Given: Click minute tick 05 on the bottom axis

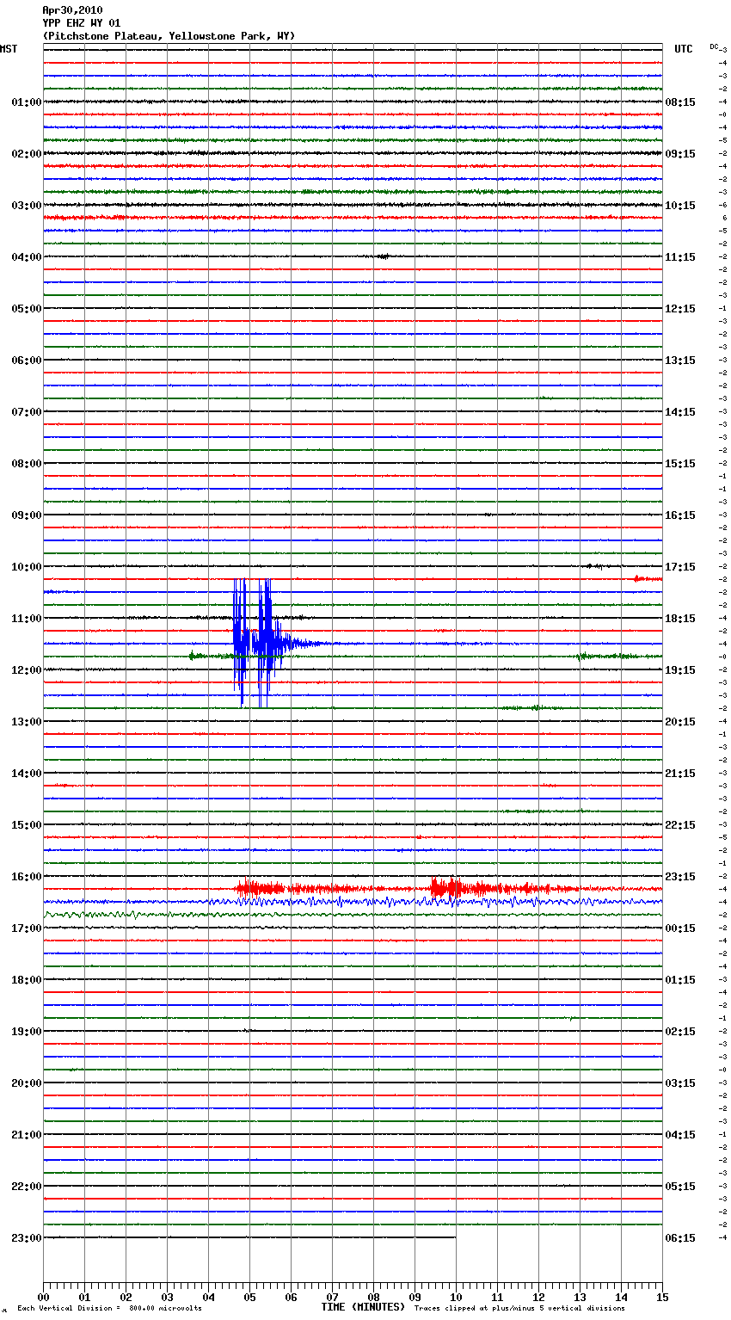Looking at the screenshot, I should pyautogui.click(x=249, y=1297).
